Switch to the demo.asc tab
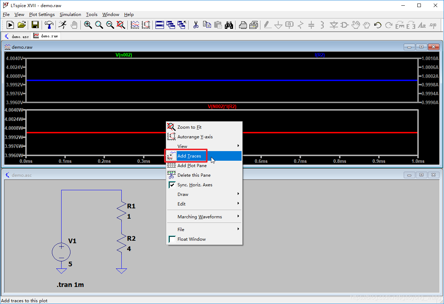Image resolution: width=444 pixels, height=304 pixels. (x=16, y=36)
